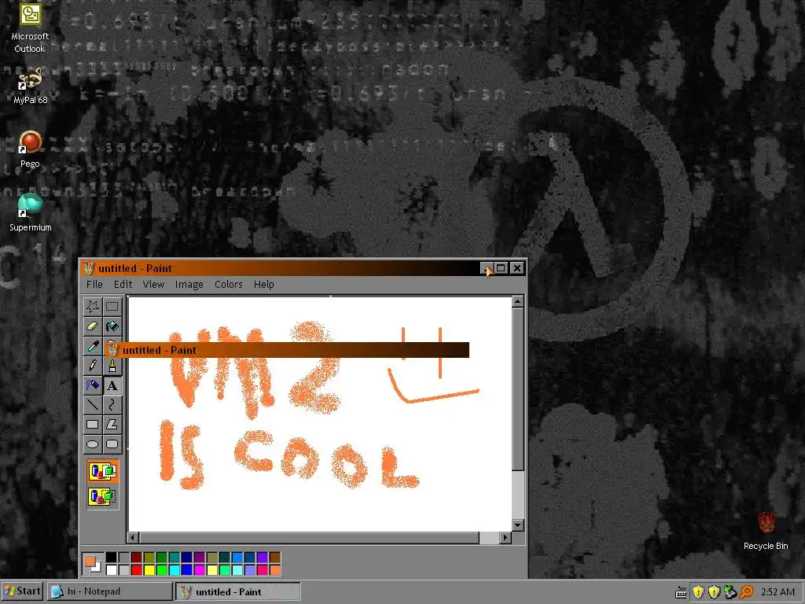Choose the Eraser tool

93,326
